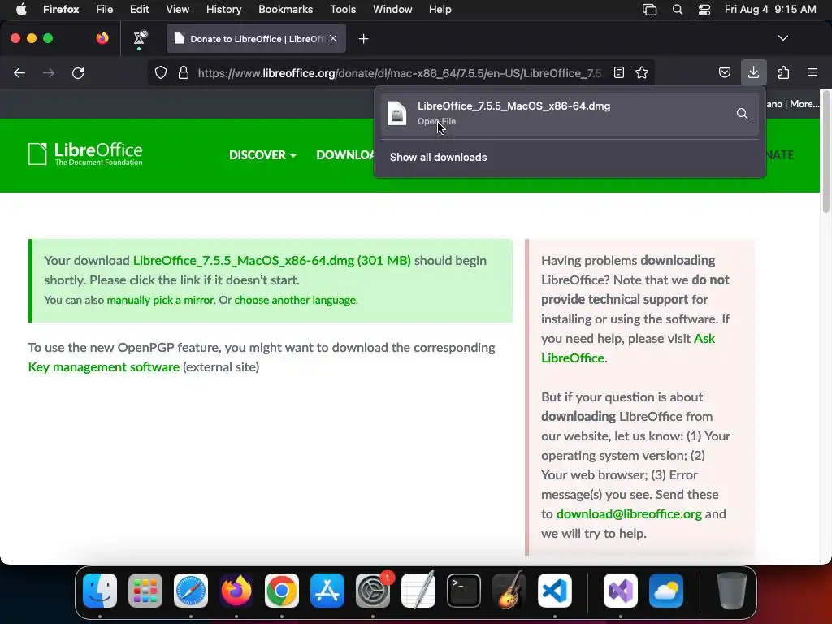Image resolution: width=832 pixels, height=624 pixels.
Task: Open Pocket save button
Action: click(x=724, y=72)
